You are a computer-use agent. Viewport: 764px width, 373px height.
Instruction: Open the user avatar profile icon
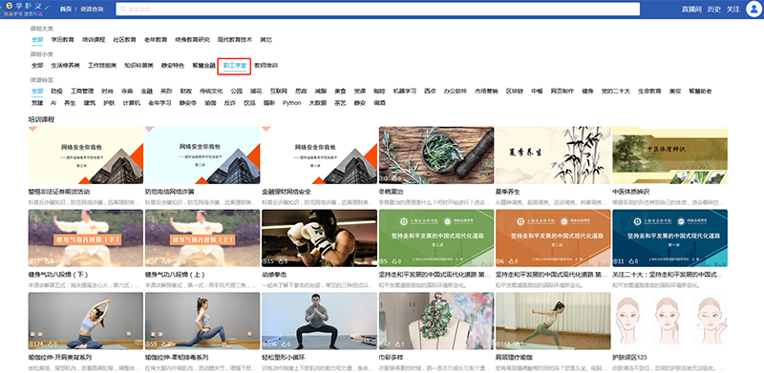tap(753, 9)
